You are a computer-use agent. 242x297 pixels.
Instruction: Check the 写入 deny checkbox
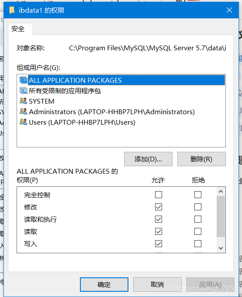[198, 244]
